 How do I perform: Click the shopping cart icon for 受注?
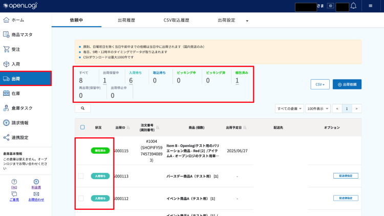tap(6, 49)
